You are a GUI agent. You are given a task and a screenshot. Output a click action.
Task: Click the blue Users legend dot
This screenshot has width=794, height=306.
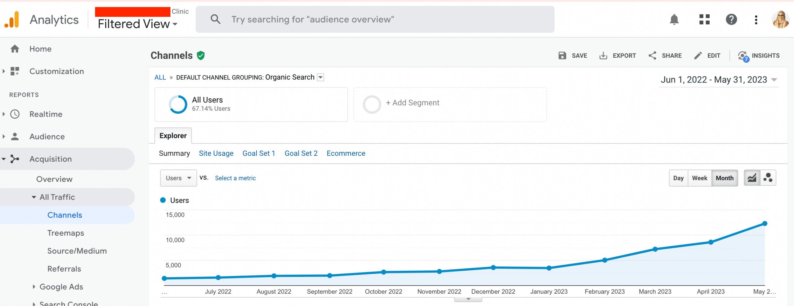tap(163, 200)
